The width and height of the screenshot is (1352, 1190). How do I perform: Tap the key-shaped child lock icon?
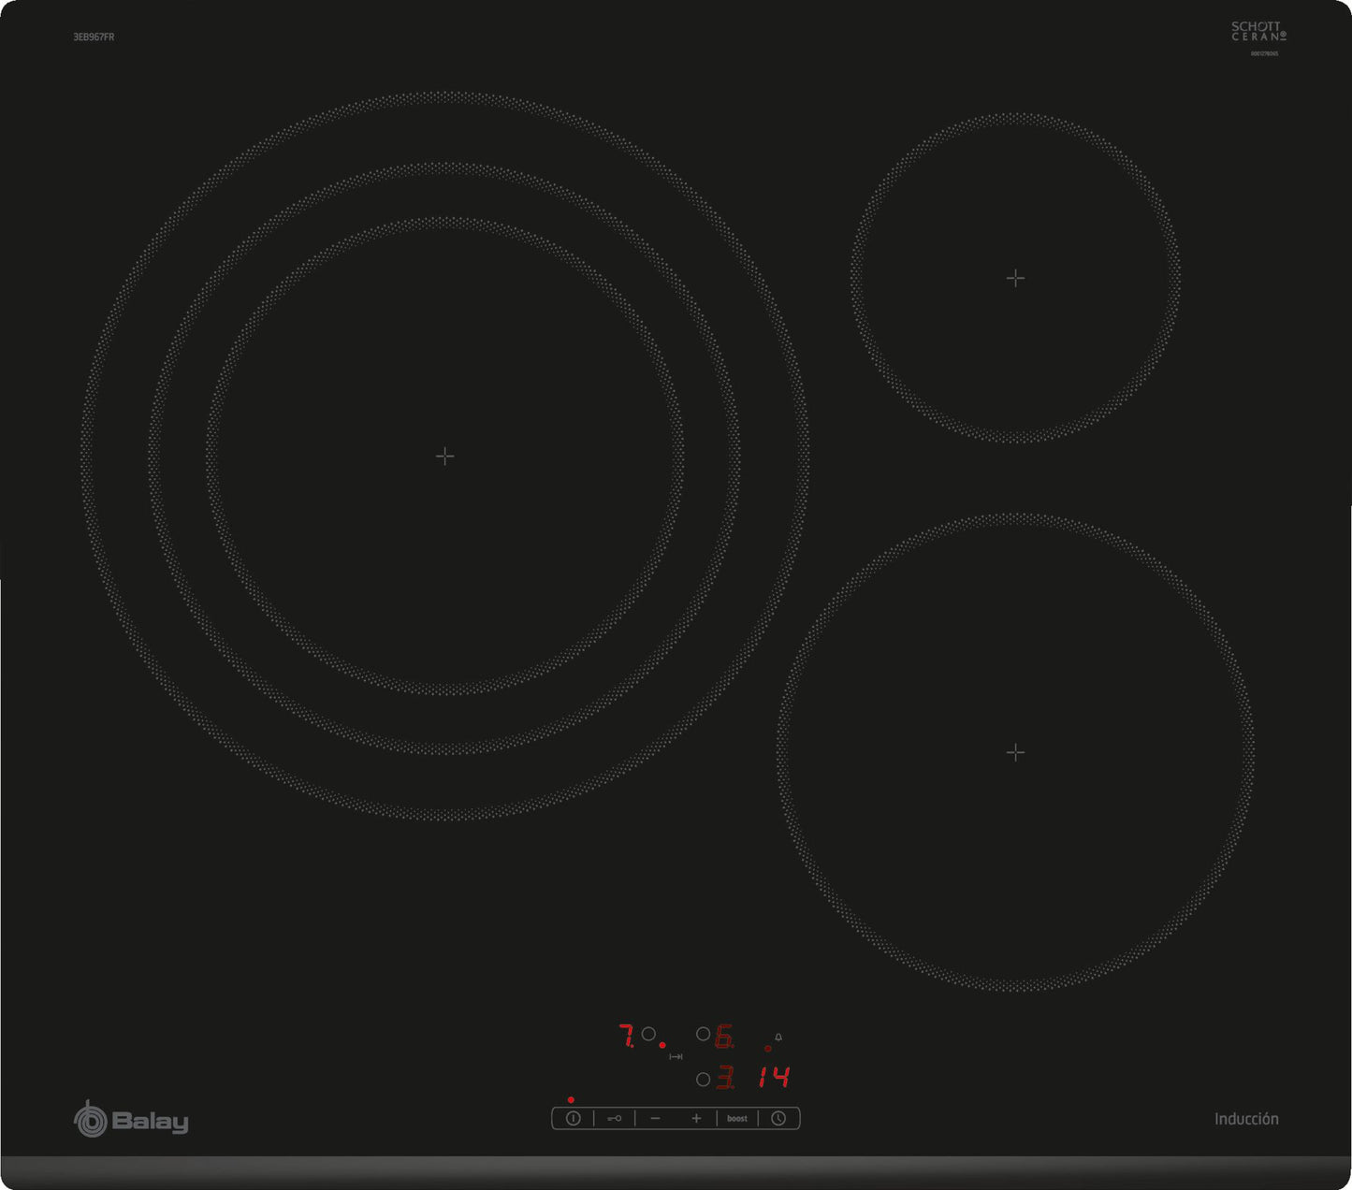point(614,1119)
